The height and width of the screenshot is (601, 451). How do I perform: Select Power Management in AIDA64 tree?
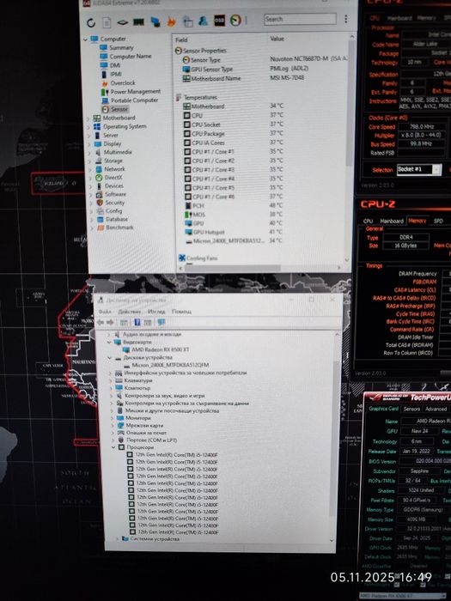pos(136,92)
